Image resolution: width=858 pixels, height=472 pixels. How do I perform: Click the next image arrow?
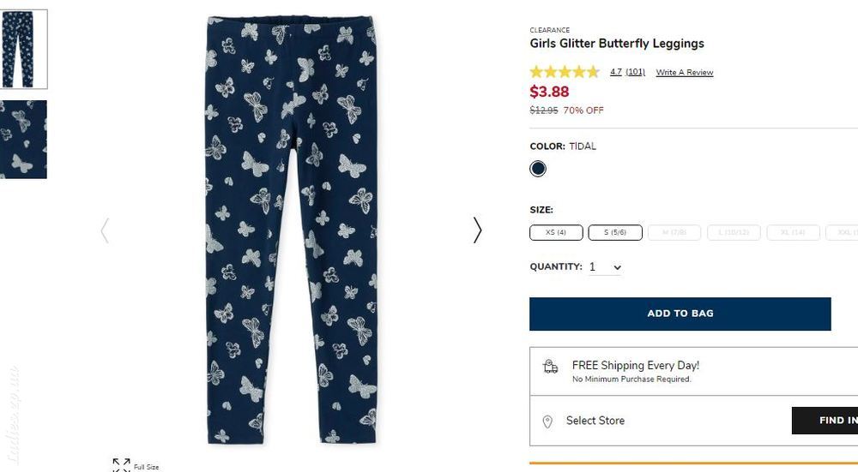click(x=478, y=230)
